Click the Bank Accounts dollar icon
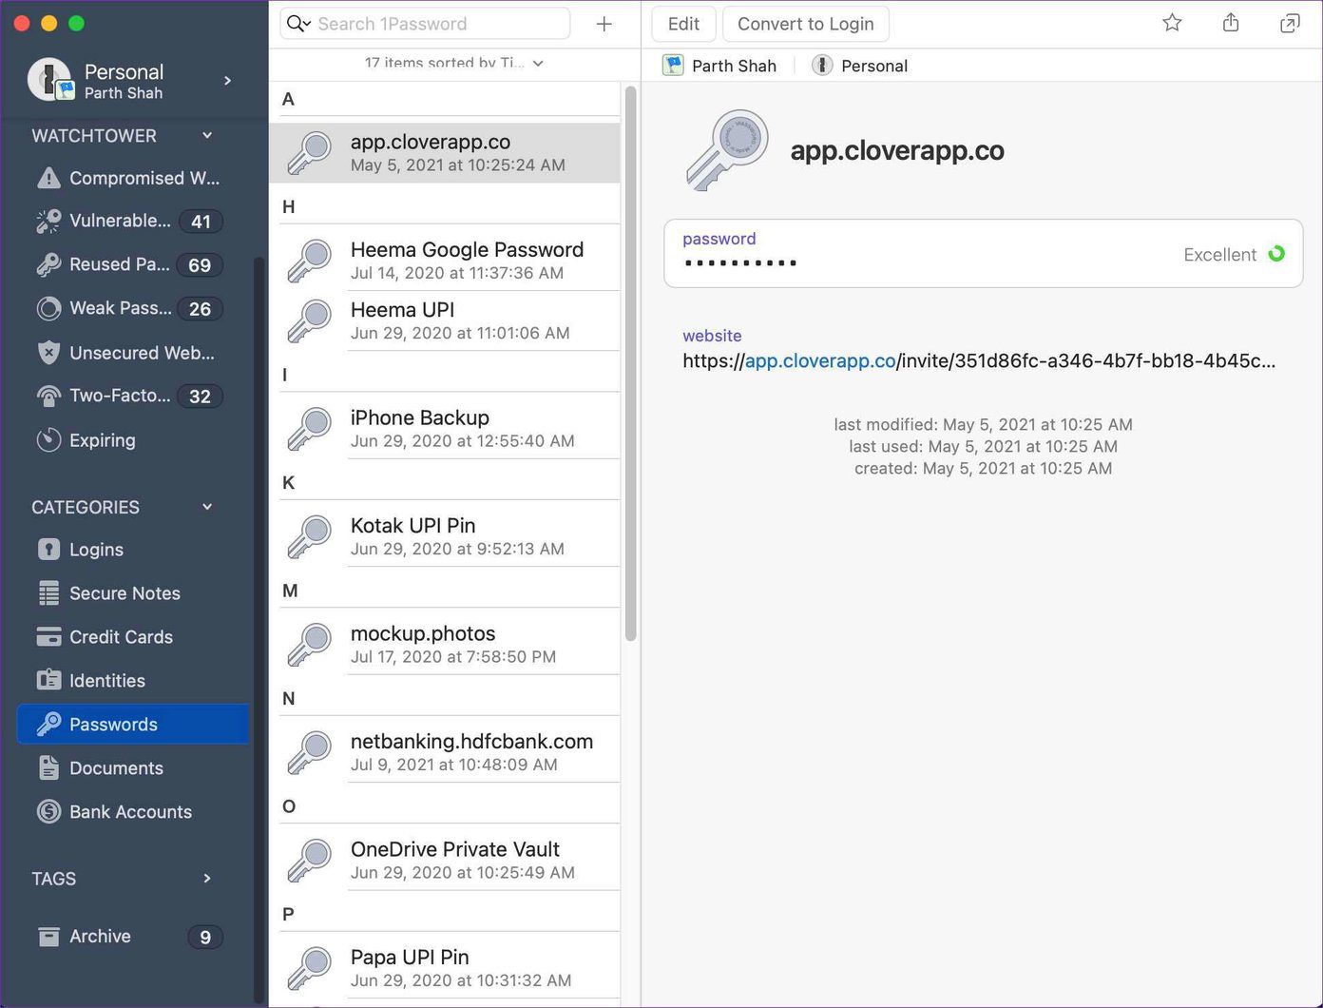Viewport: 1323px width, 1008px height. [x=48, y=811]
